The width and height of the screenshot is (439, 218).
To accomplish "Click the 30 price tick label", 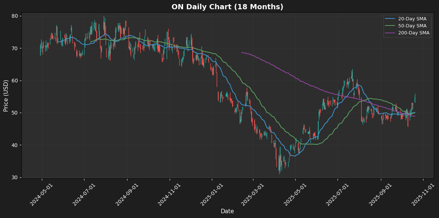I will [15, 177].
